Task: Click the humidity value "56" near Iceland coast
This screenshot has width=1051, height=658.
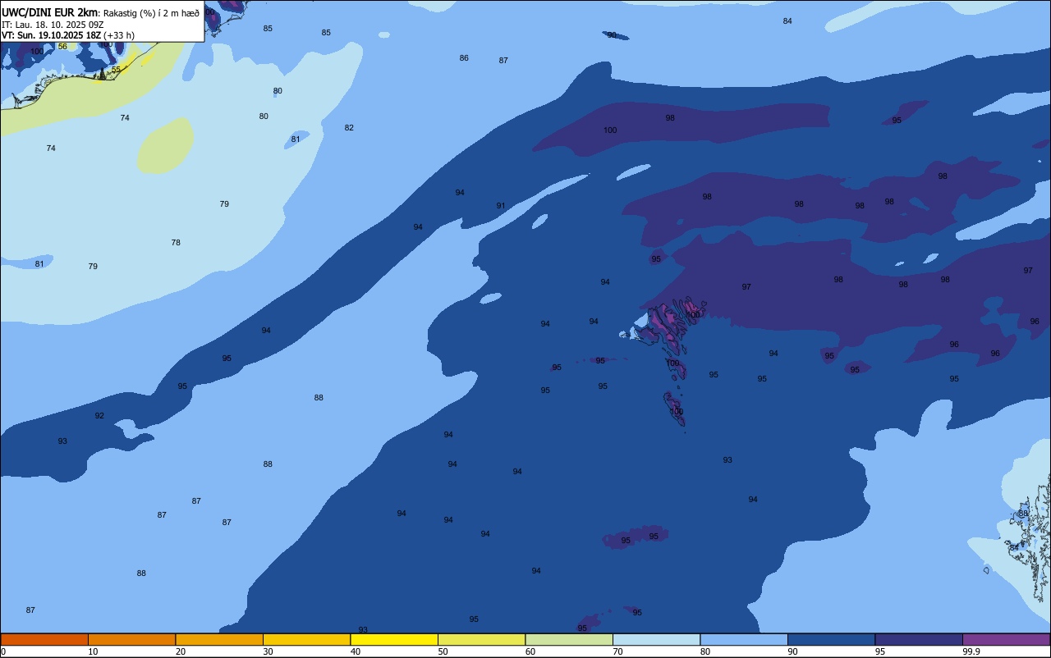Action: (62, 47)
